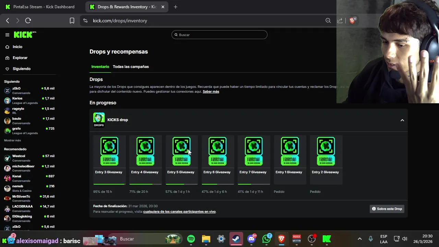This screenshot has height=247, width=439.
Task: Show hidden system tray icons
Action: click(359, 239)
